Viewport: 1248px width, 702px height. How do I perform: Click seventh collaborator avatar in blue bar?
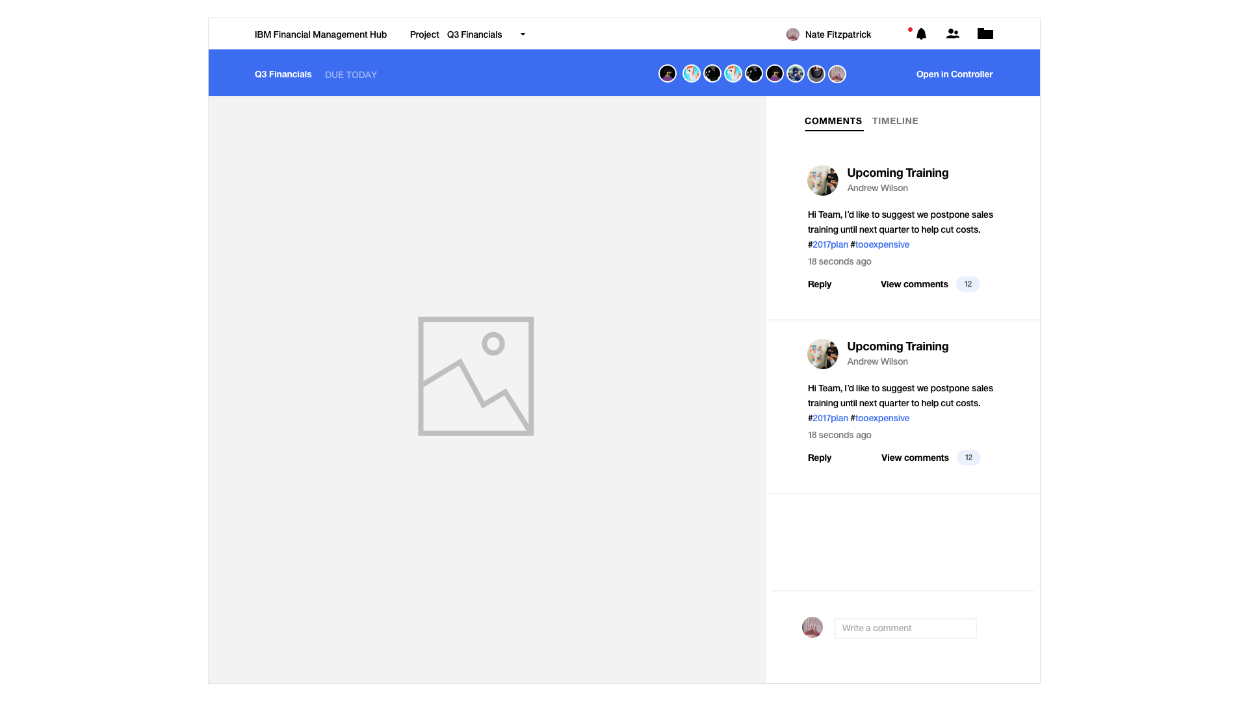[796, 73]
